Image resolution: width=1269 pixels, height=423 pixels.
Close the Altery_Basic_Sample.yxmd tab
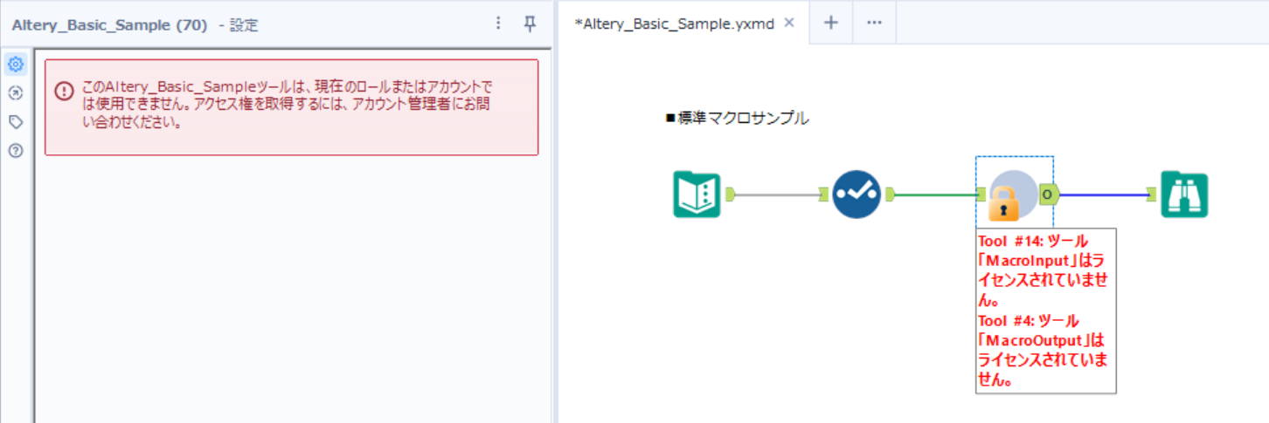coord(789,24)
